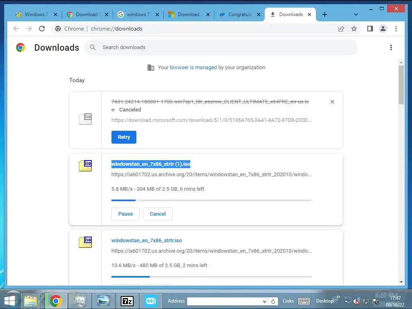412x309 pixels.
Task: Open a new browser tab
Action: tap(325, 14)
